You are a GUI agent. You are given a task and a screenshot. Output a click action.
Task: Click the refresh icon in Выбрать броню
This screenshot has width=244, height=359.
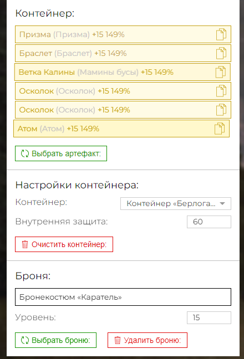(25, 340)
